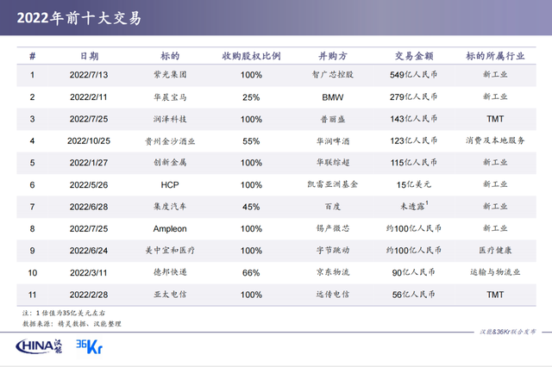The height and width of the screenshot is (367, 552).
Task: Click acquirer cell '普丽盛'
Action: click(x=333, y=119)
